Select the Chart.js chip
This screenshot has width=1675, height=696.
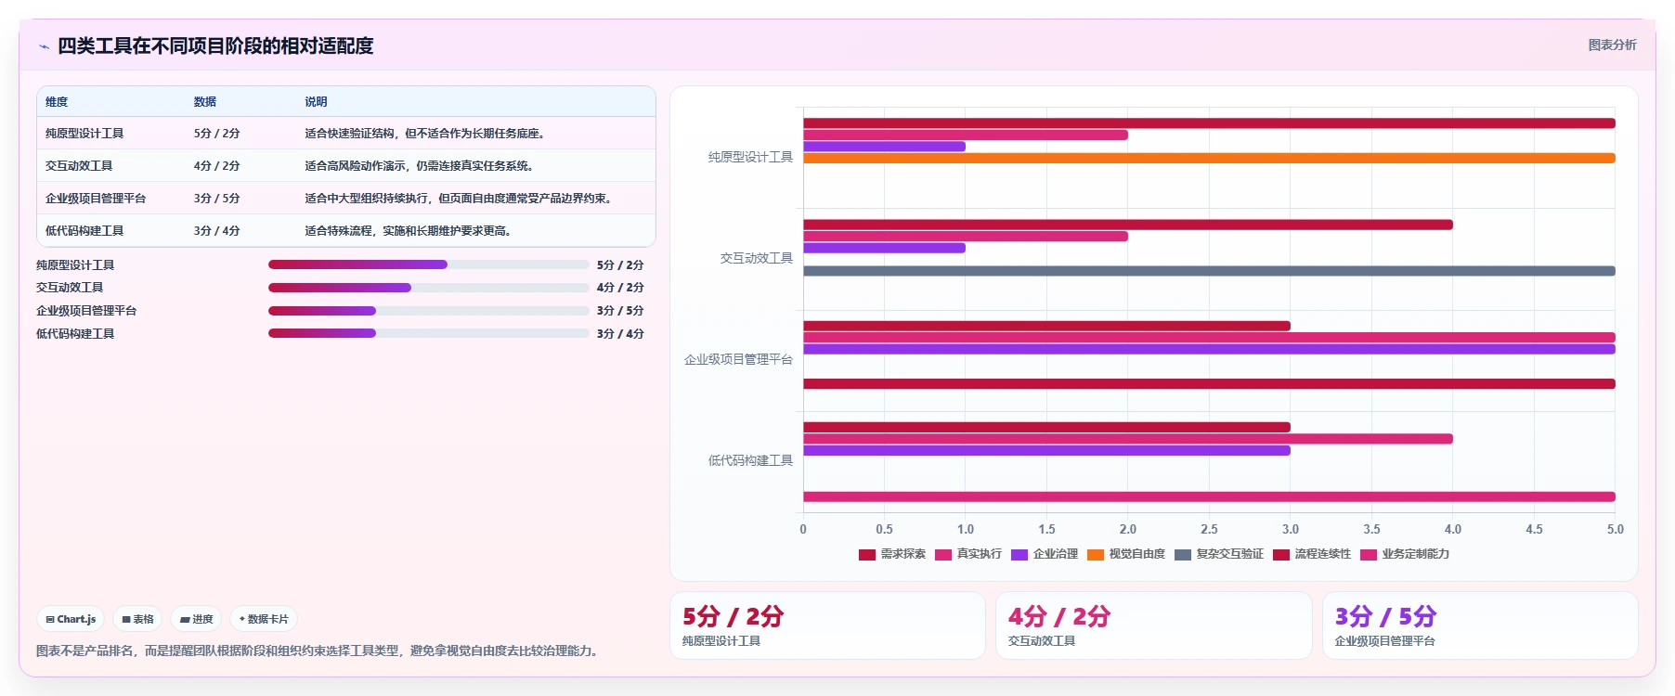click(71, 619)
